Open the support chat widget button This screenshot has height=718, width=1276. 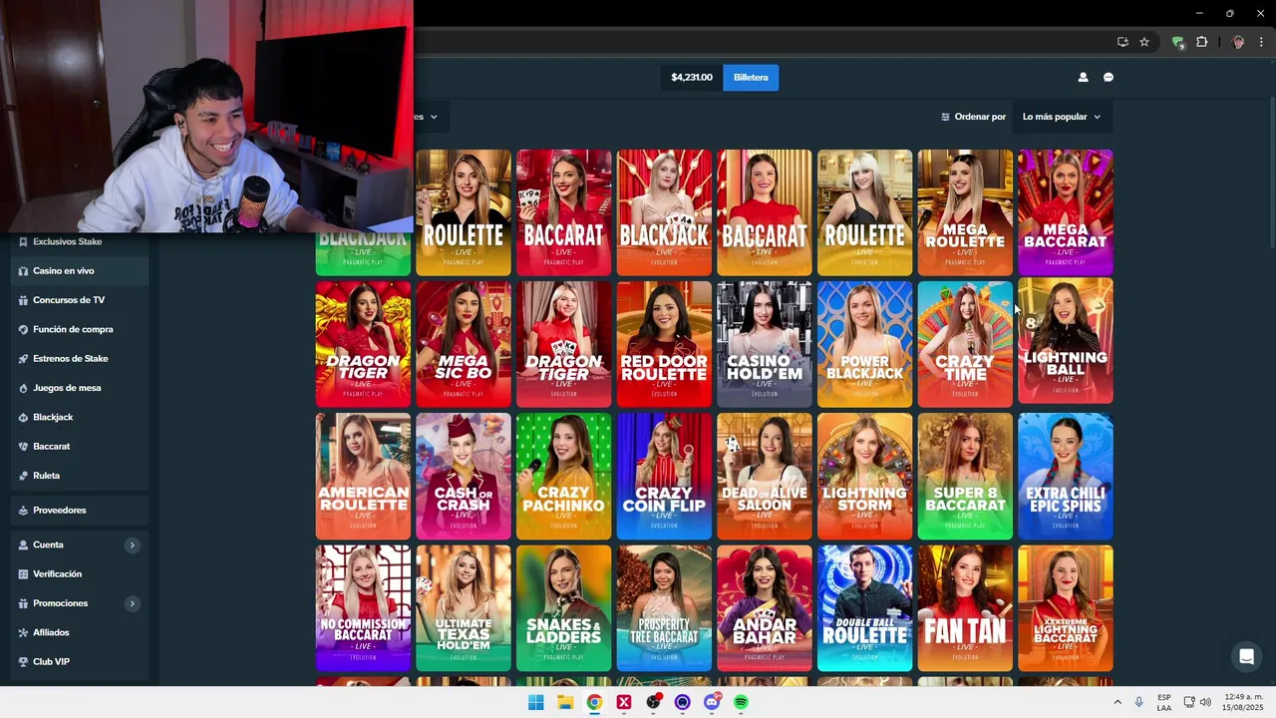[1246, 656]
